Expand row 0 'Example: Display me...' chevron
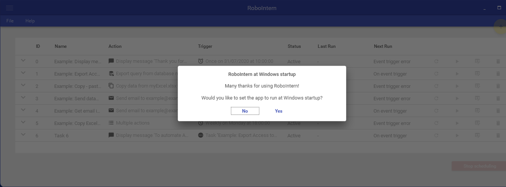The height and width of the screenshot is (187, 506). click(23, 60)
